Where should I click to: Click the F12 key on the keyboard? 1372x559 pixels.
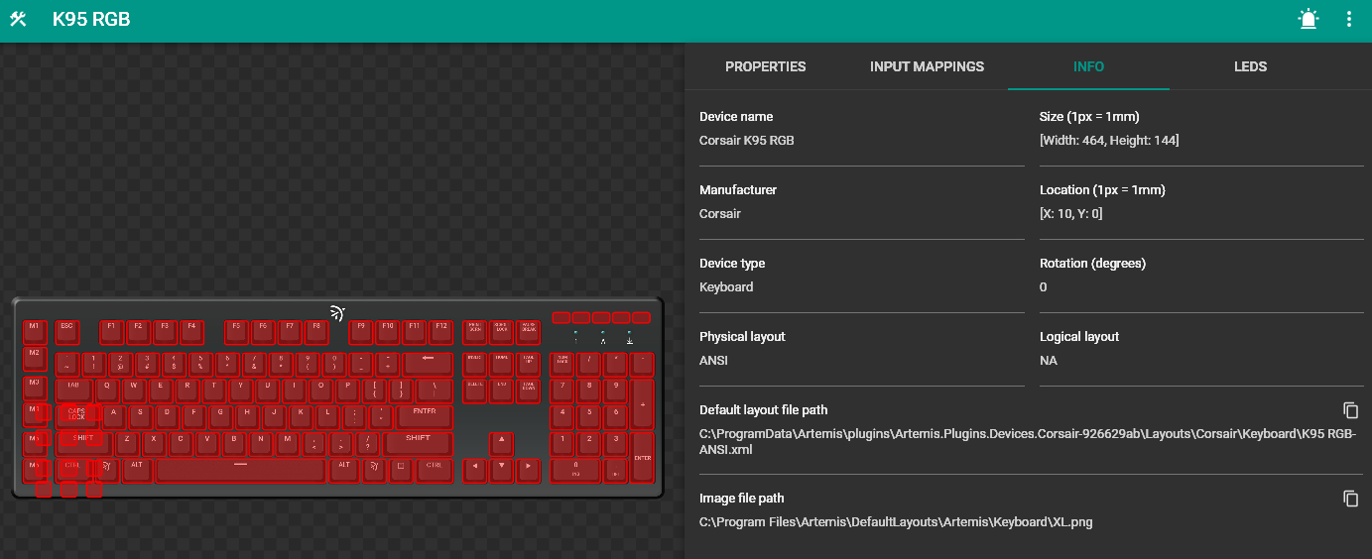(x=441, y=331)
